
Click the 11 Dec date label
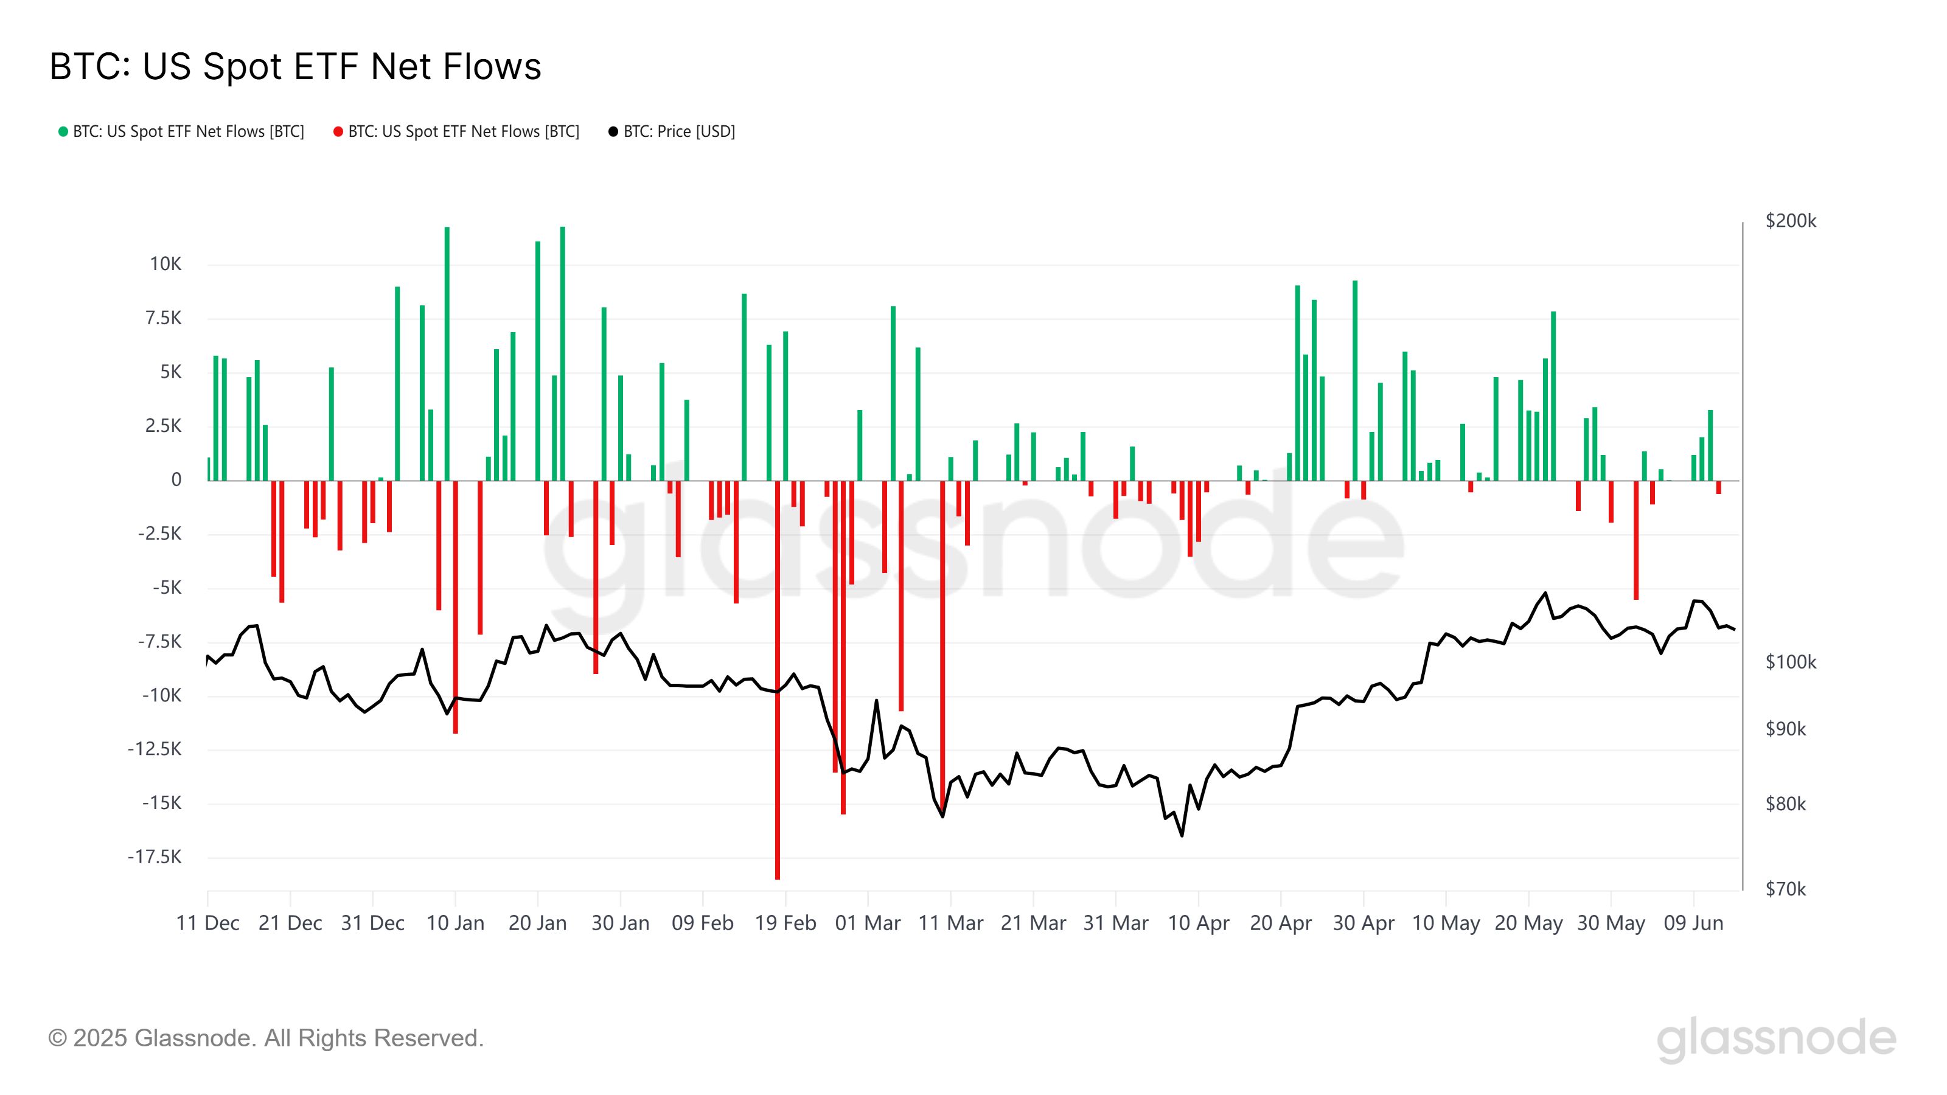208,923
